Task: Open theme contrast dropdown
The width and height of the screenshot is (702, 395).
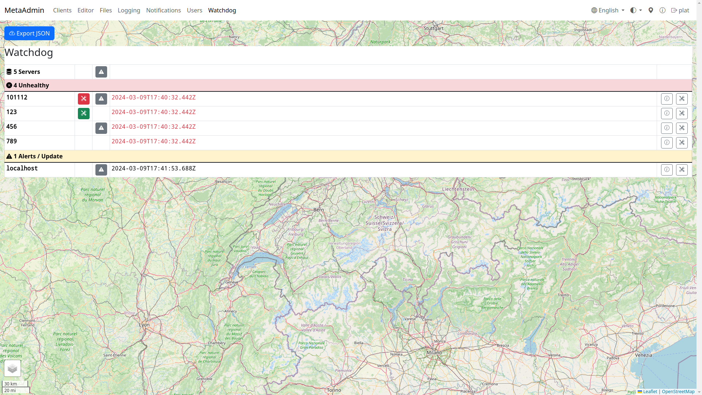Action: pyautogui.click(x=636, y=10)
